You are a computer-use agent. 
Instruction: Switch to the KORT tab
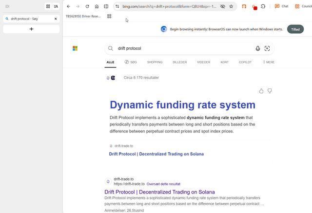(224, 62)
